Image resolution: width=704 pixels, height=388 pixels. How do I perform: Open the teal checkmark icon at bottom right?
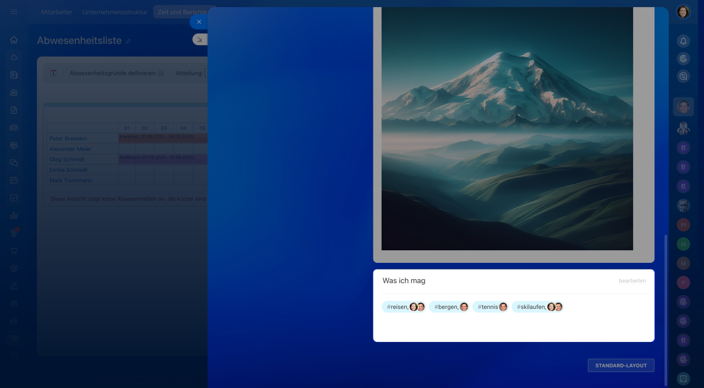[x=683, y=378]
